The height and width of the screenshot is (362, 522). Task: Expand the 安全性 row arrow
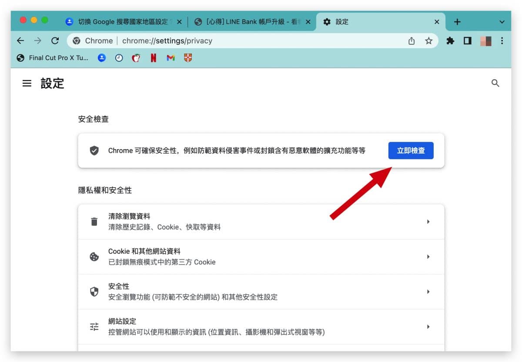(428, 292)
